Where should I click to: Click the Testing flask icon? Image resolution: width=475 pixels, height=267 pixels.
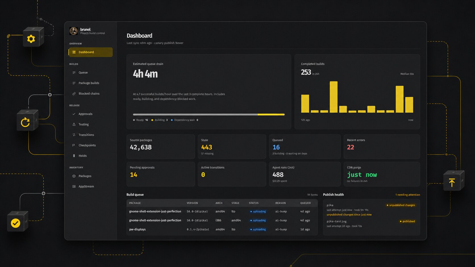tap(74, 125)
